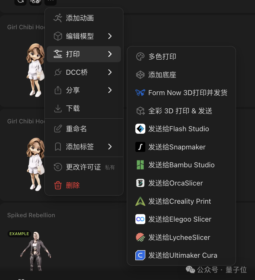Image resolution: width=255 pixels, height=280 pixels.
Task: Open the 分享 submenu arrow
Action: (110, 90)
